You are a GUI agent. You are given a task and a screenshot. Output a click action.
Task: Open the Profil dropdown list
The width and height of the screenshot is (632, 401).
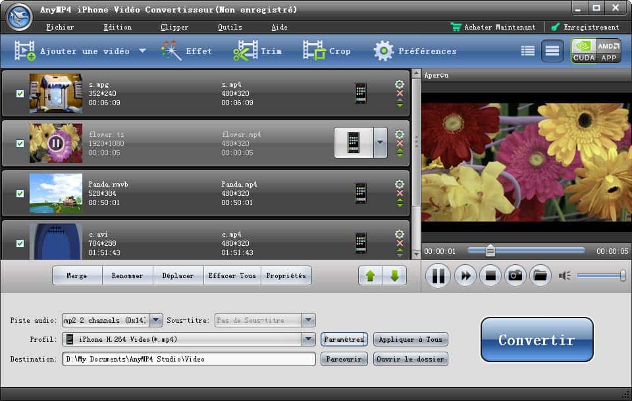point(308,339)
